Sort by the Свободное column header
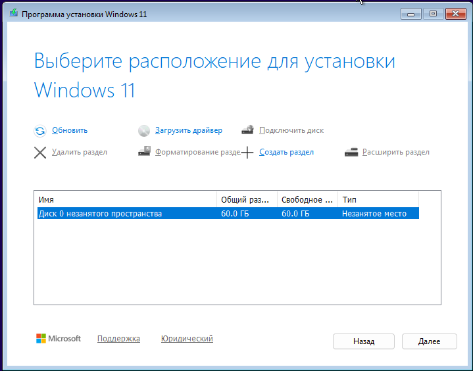473x371 pixels. click(307, 200)
